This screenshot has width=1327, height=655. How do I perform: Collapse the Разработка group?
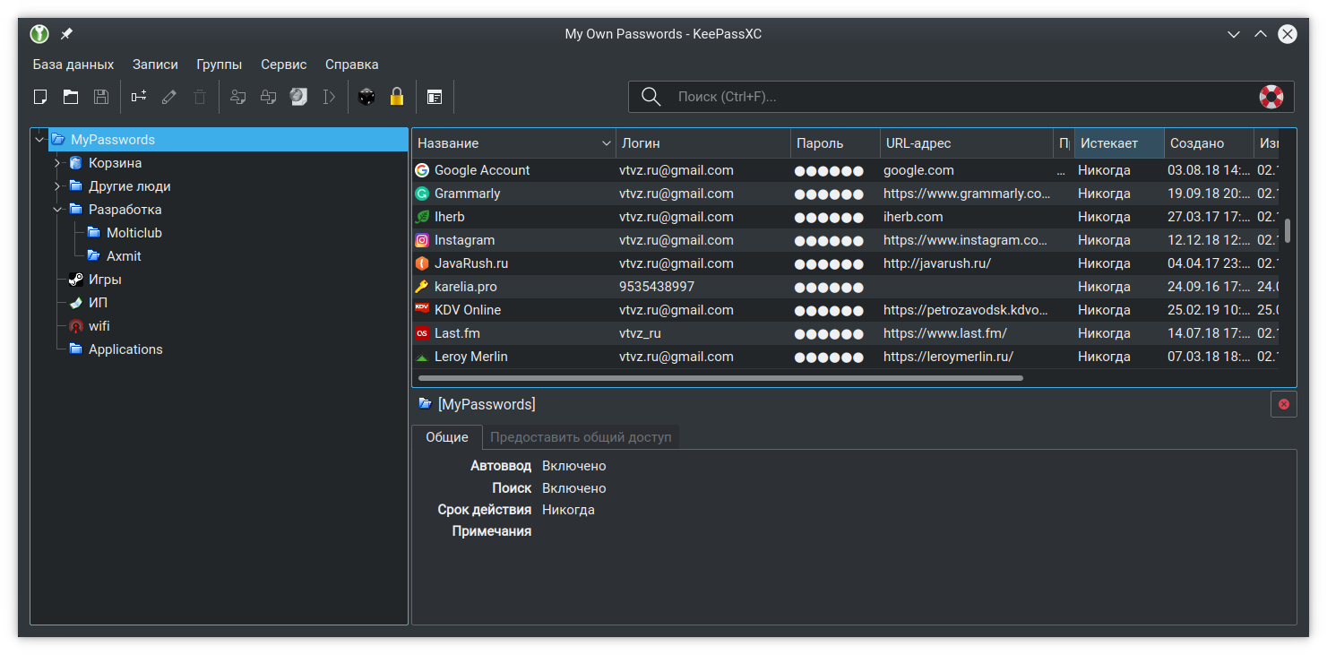point(57,210)
